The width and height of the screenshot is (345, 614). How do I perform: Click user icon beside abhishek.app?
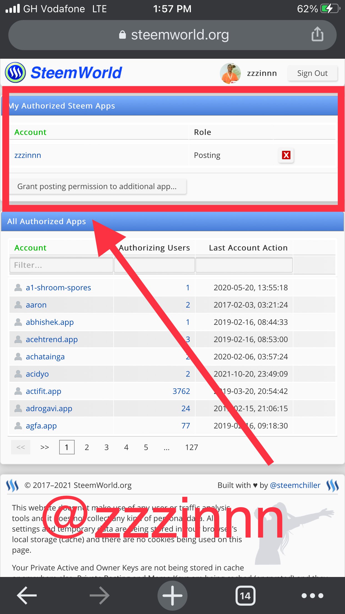[x=18, y=322]
